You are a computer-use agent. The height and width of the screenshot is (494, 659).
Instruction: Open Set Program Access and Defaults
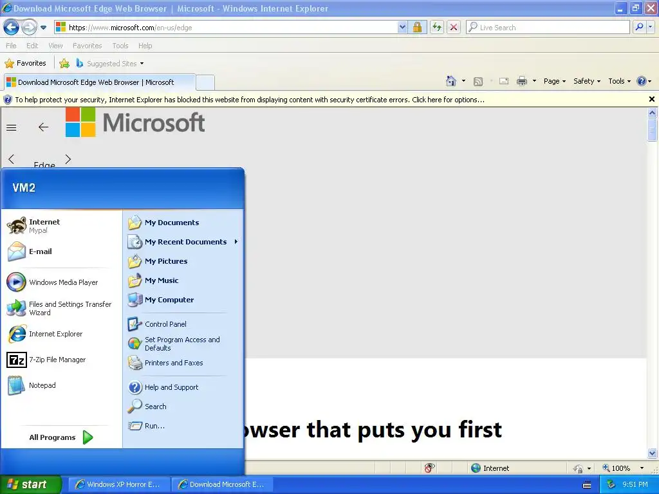[183, 343]
